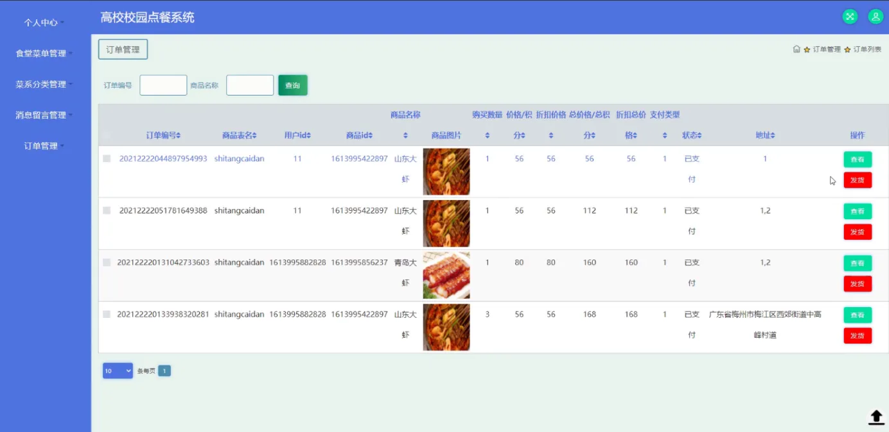Expand the 菜系分类管理 sidebar menu
Image resolution: width=889 pixels, height=432 pixels.
(x=44, y=84)
